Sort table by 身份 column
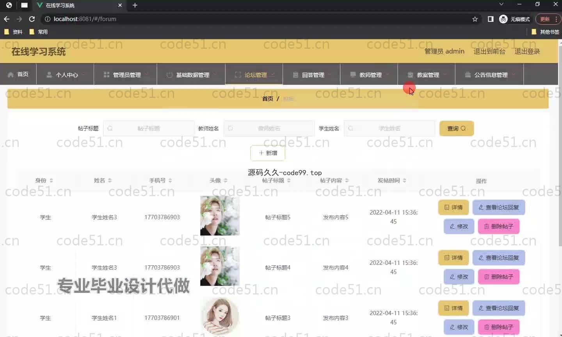The height and width of the screenshot is (337, 562). (51, 181)
